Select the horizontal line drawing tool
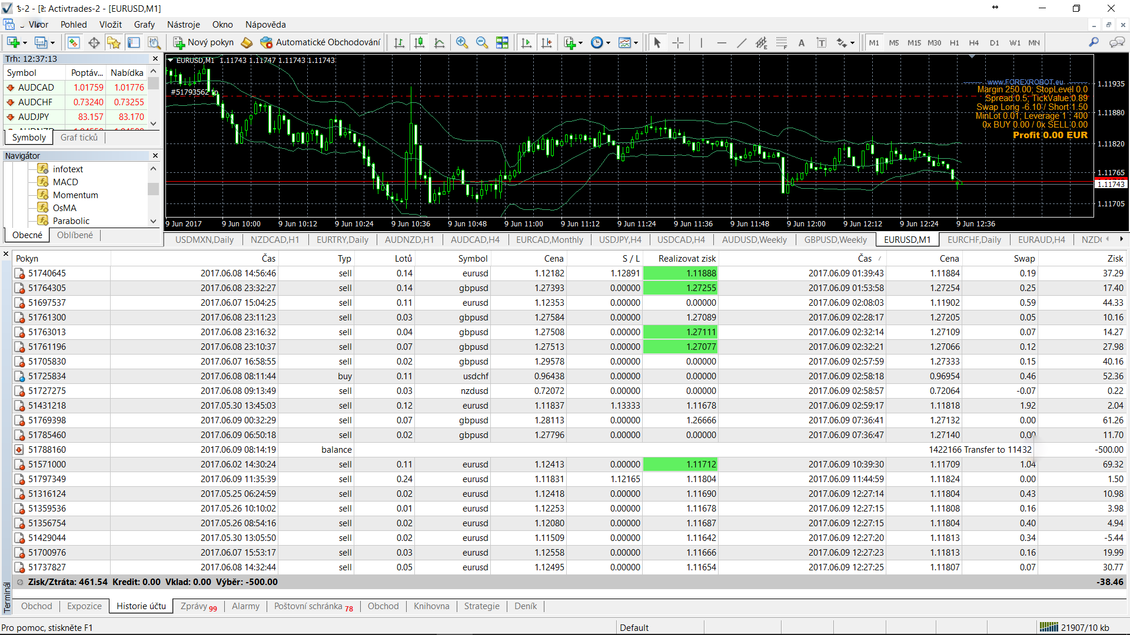 click(722, 42)
